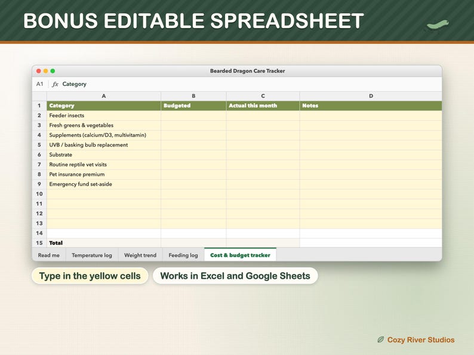Click the Budgeted header cell
Screen dimensions: 474x355
193,105
